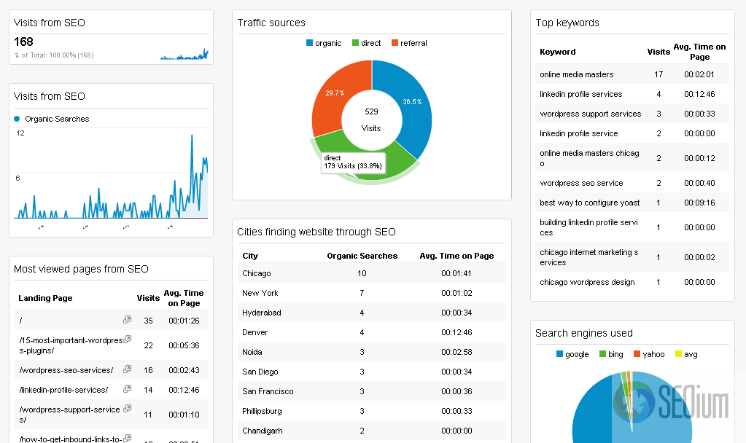Click the New York city row
Viewport: 746px width, 443px height.
[x=372, y=294]
